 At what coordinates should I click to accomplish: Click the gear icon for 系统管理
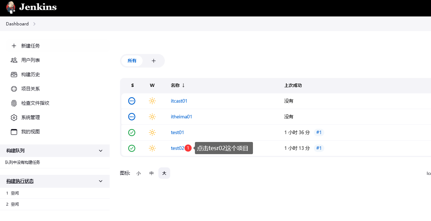14,117
